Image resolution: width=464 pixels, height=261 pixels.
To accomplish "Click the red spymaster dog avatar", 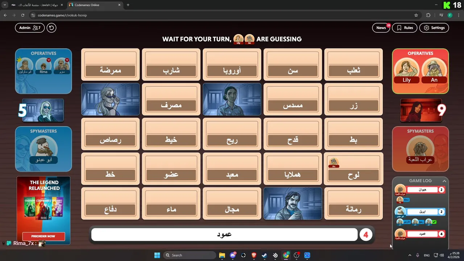I will point(420,150).
